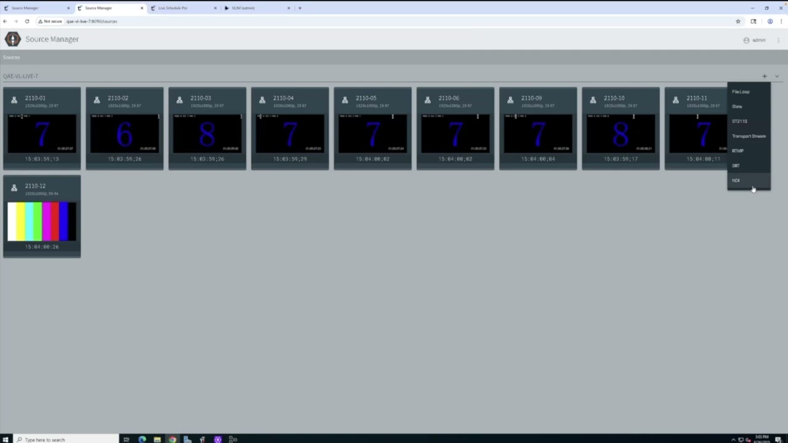Image resolution: width=788 pixels, height=443 pixels.
Task: Click timecode 15:04:00;26 on 2110-12
Action: (x=42, y=247)
